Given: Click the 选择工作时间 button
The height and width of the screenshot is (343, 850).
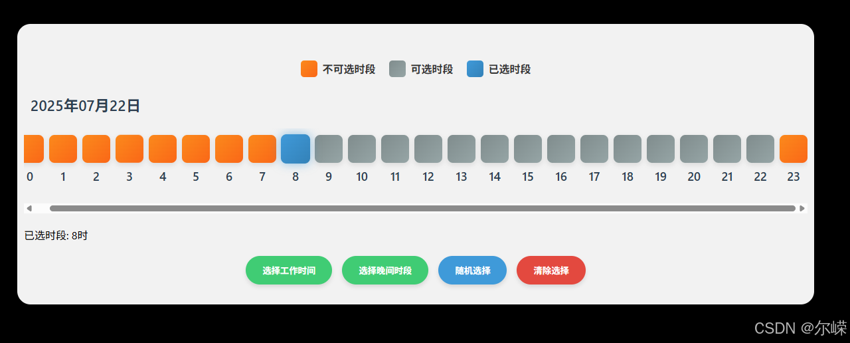Looking at the screenshot, I should point(289,270).
